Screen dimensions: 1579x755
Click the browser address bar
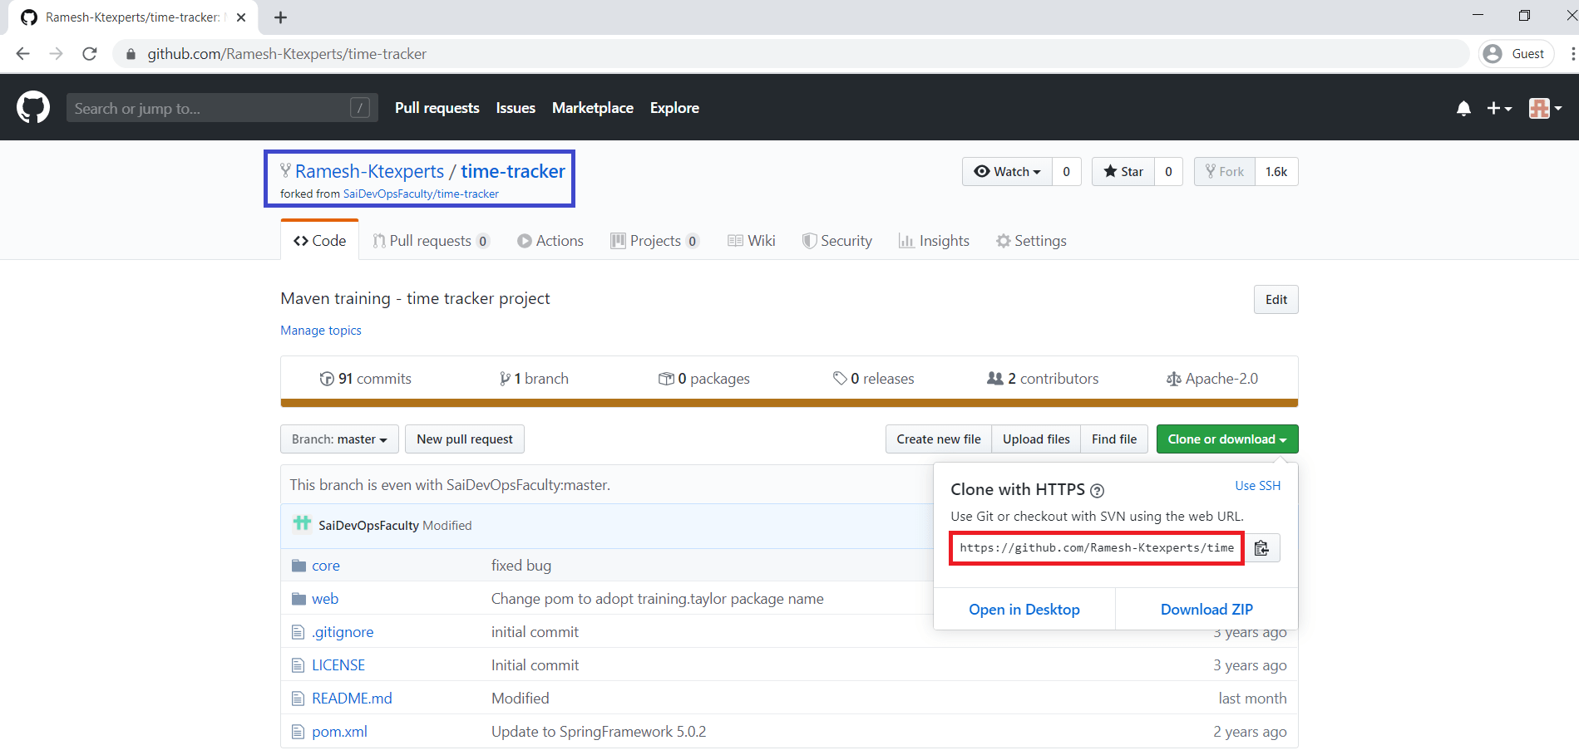[x=790, y=54]
